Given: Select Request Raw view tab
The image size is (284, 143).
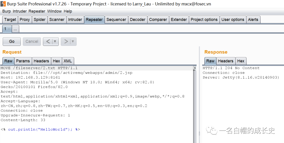Looking at the screenshot, I should [x=8, y=61].
